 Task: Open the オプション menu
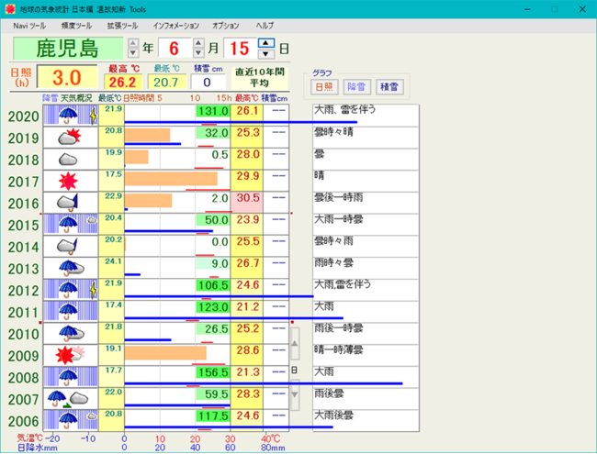pos(226,26)
